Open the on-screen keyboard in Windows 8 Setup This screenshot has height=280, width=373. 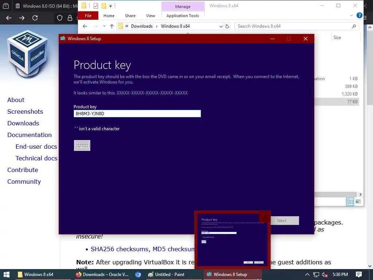[x=82, y=145]
